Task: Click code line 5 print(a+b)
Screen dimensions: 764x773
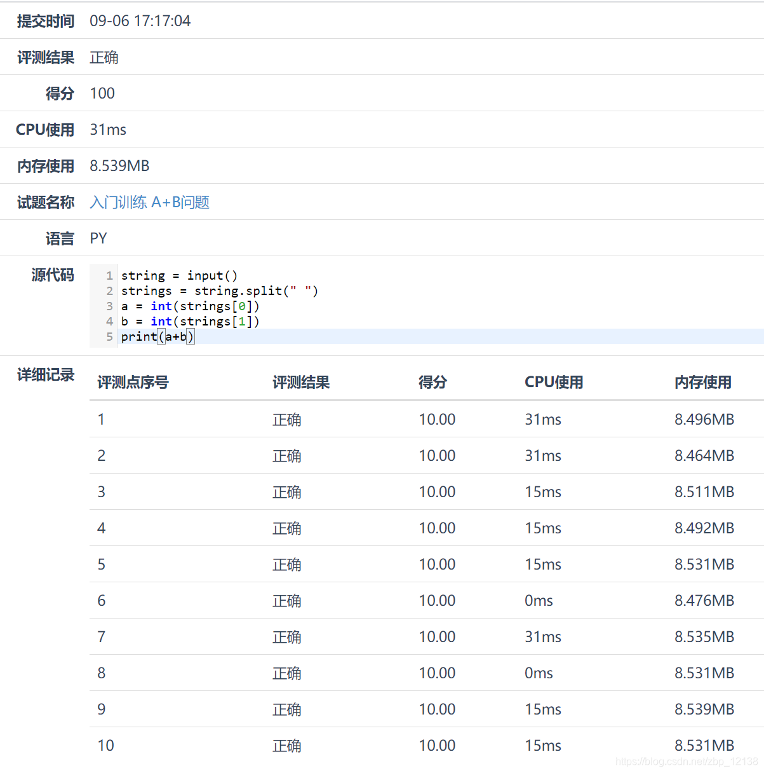Action: pyautogui.click(x=157, y=336)
